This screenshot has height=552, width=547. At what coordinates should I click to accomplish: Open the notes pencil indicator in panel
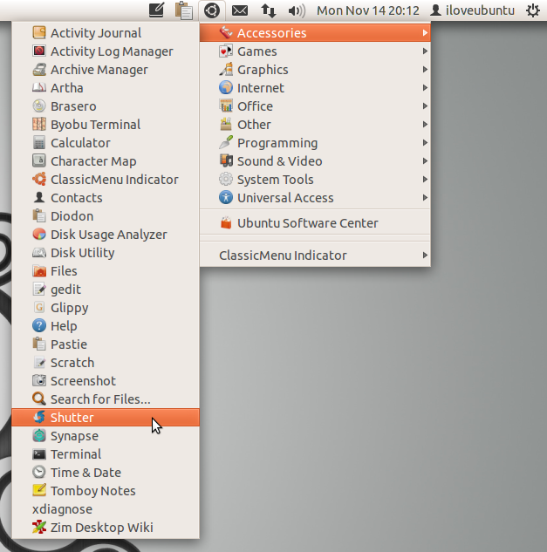tap(156, 10)
